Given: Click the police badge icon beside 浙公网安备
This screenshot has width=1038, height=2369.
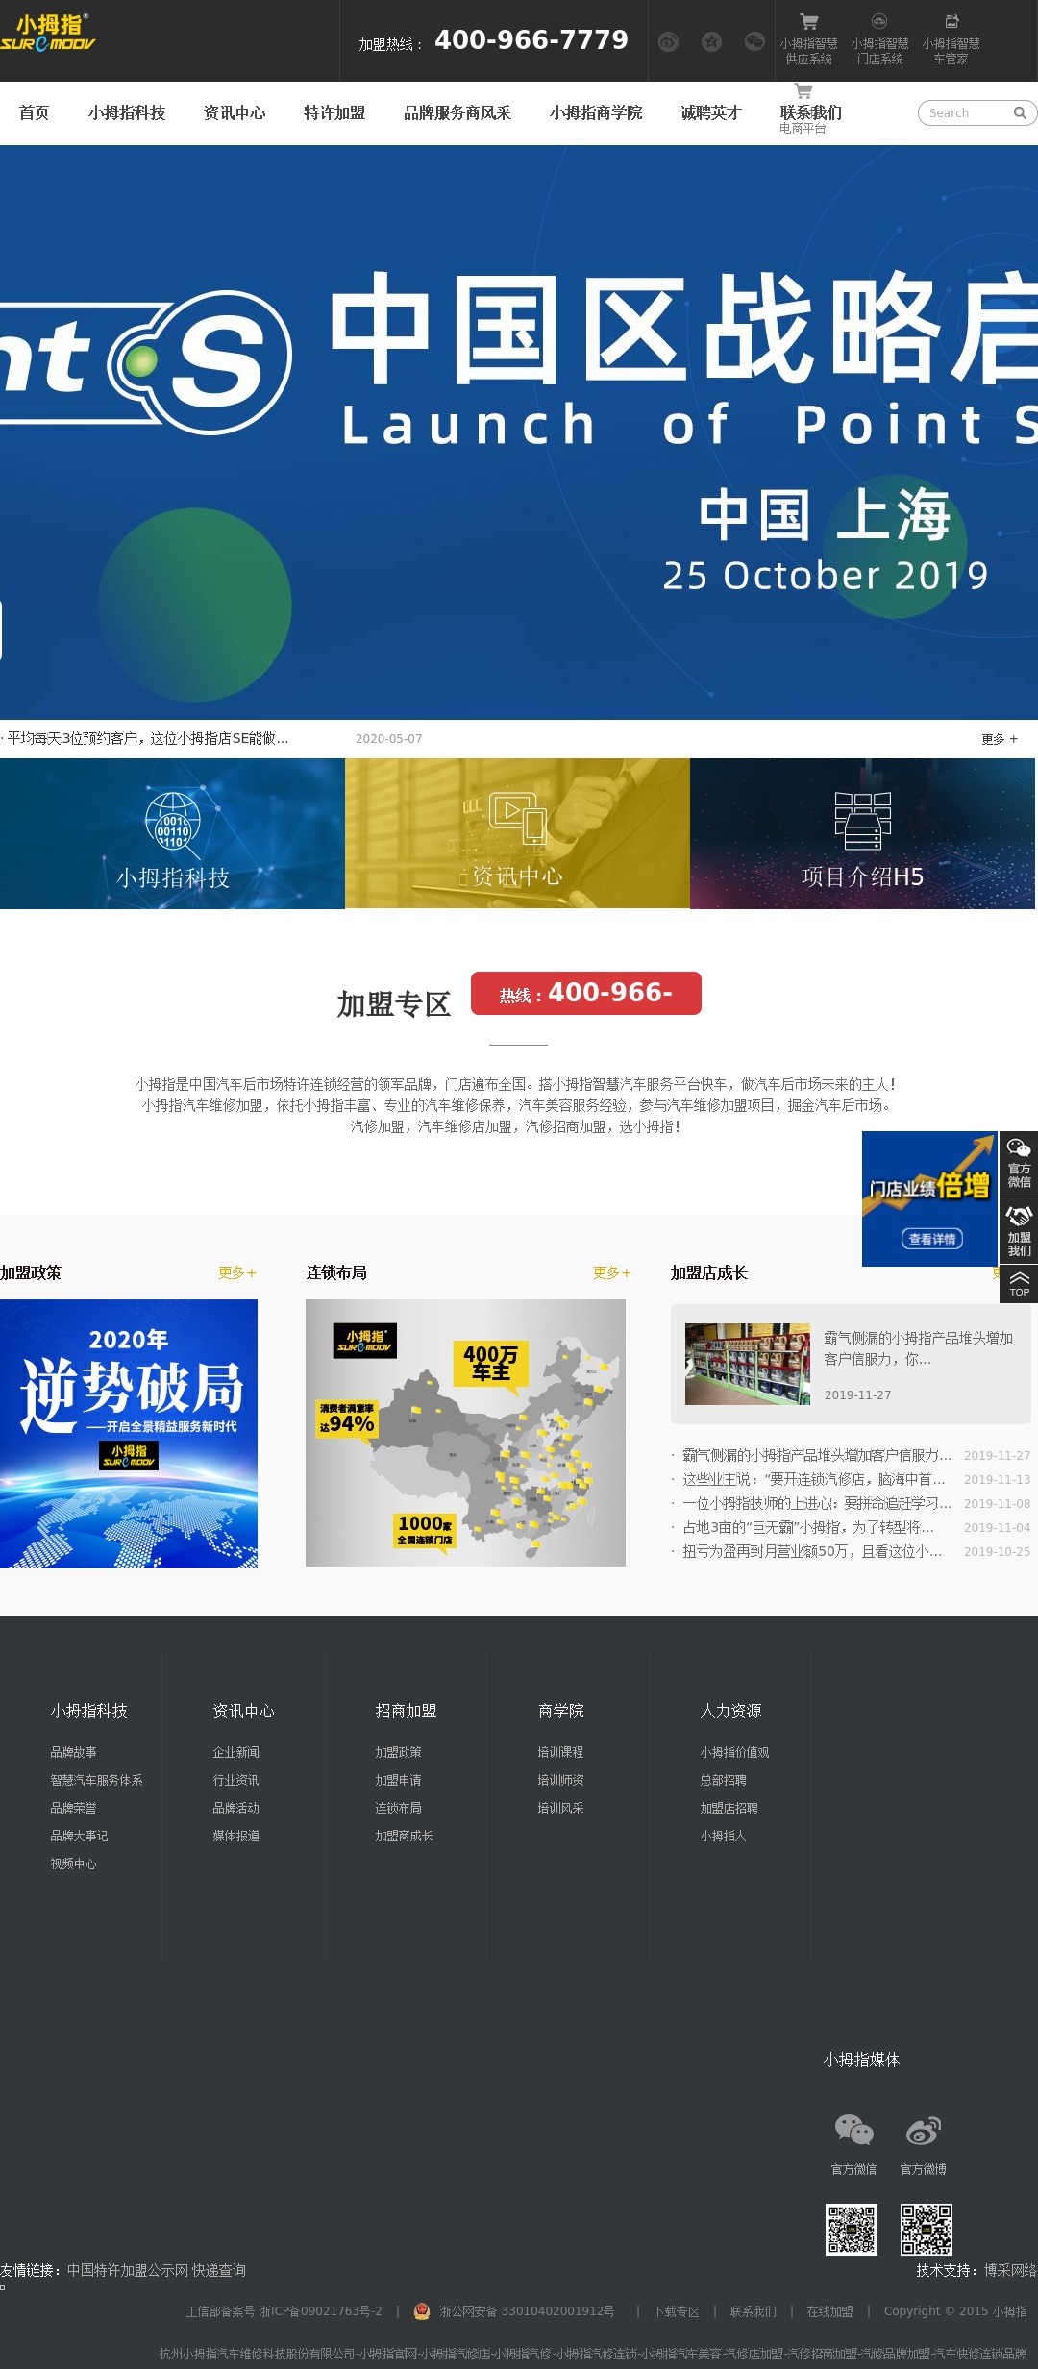Looking at the screenshot, I should pos(422,2311).
